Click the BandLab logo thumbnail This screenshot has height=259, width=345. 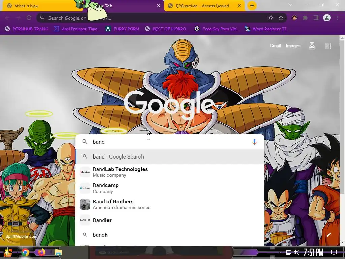[85, 172]
